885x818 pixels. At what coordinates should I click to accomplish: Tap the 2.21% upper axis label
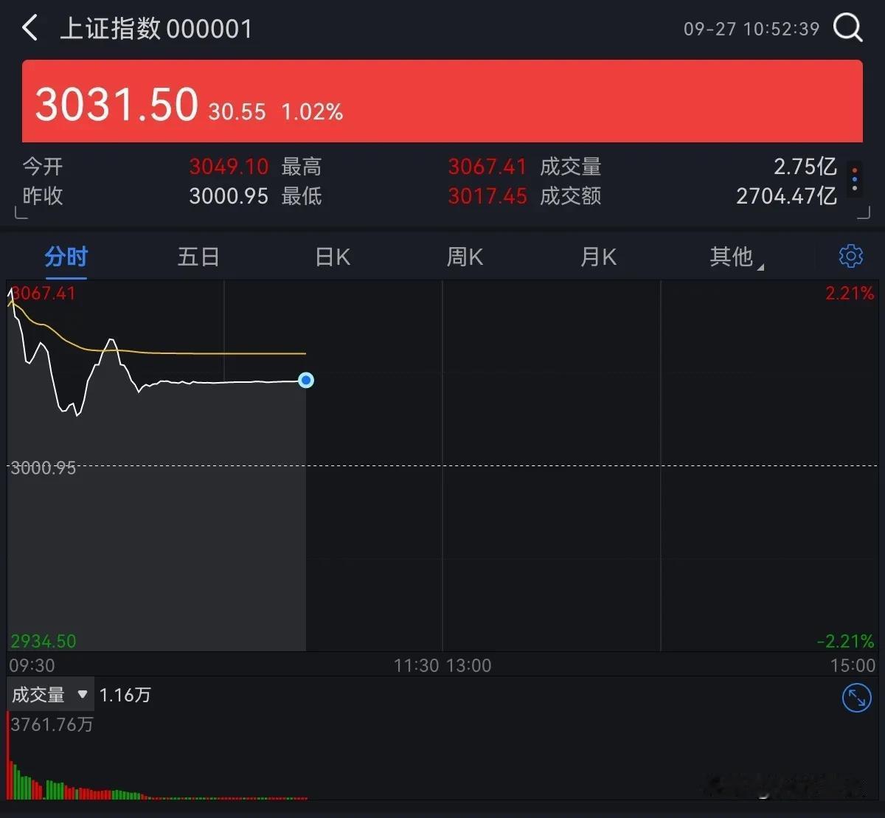[x=850, y=293]
